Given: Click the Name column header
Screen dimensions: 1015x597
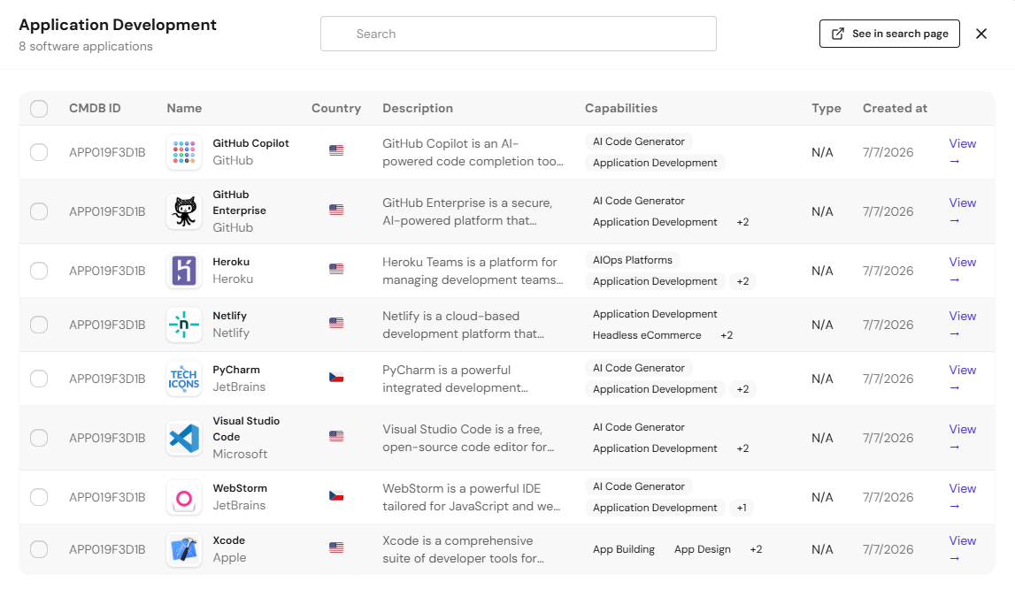Looking at the screenshot, I should (184, 108).
